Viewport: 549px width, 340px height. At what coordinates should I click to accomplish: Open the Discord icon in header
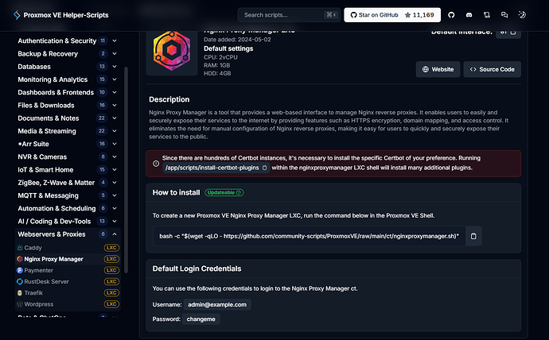coord(469,14)
